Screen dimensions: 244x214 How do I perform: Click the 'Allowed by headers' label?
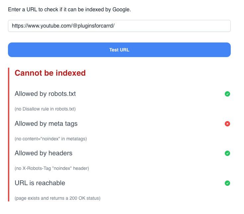pos(43,153)
